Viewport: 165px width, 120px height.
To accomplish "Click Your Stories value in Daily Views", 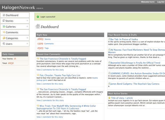I will 15,59.
